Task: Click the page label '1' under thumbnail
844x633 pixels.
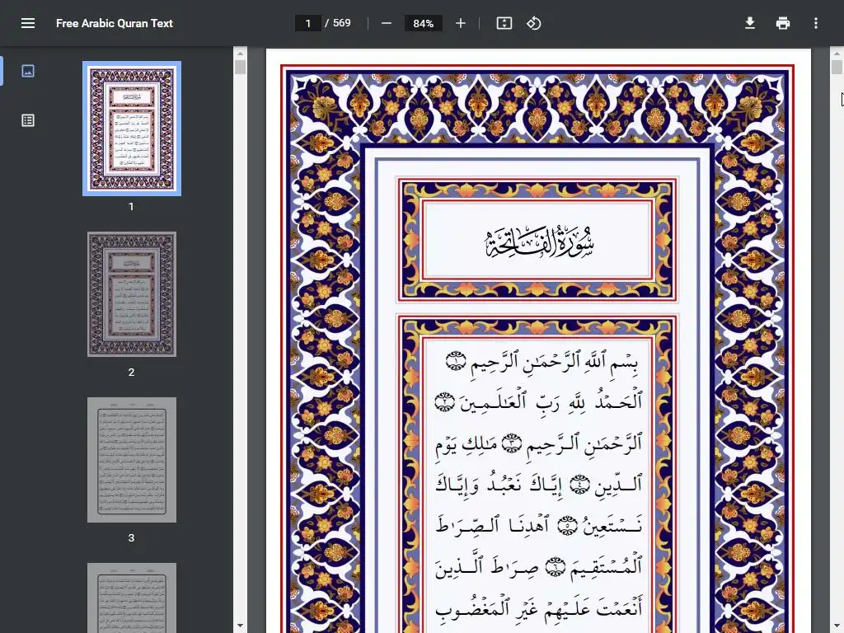Action: [x=131, y=207]
